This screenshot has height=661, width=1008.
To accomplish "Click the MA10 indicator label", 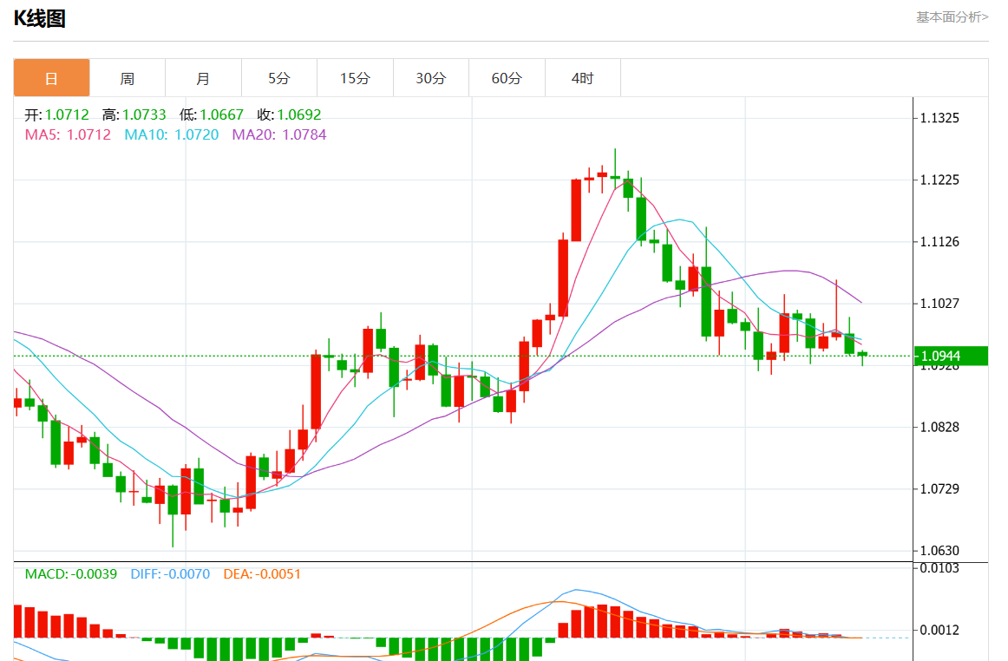I will [x=171, y=134].
